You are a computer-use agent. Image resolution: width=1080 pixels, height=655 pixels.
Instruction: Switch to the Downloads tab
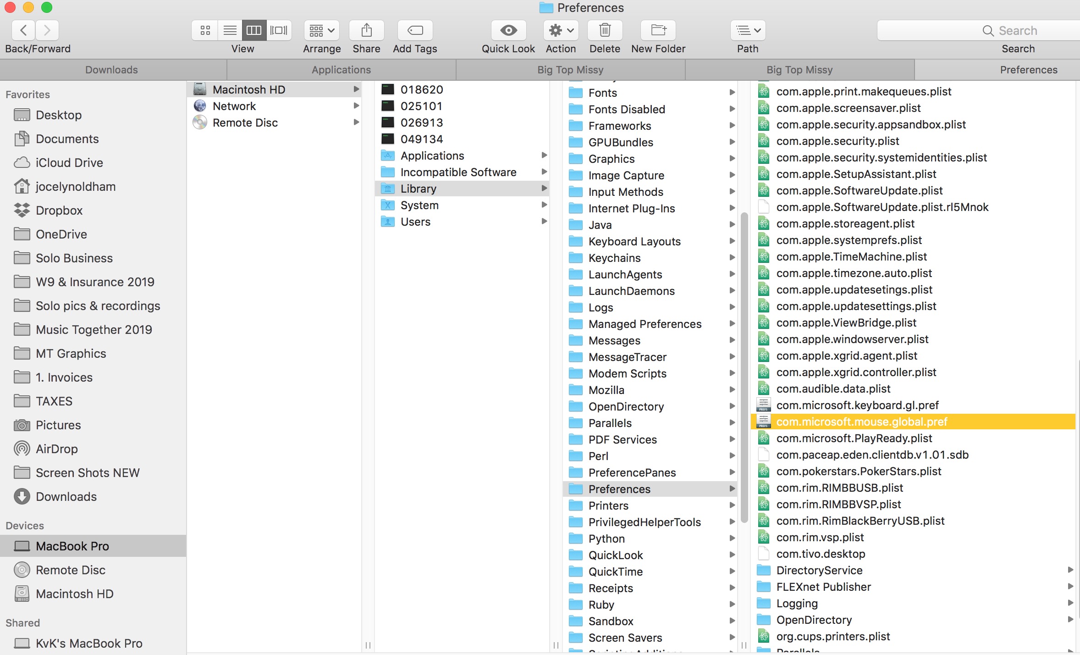pos(112,70)
